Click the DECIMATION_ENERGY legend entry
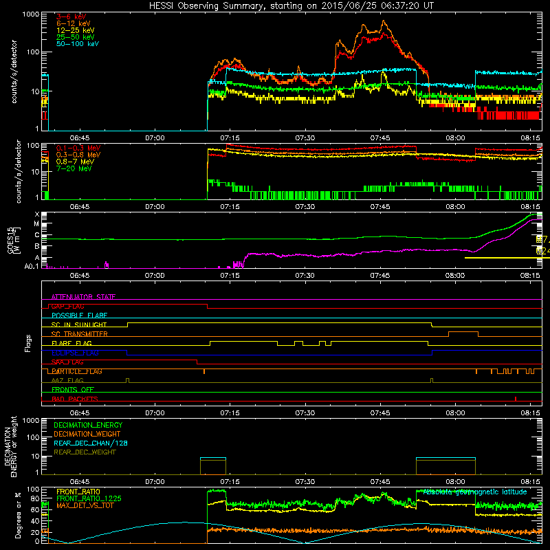 point(88,425)
